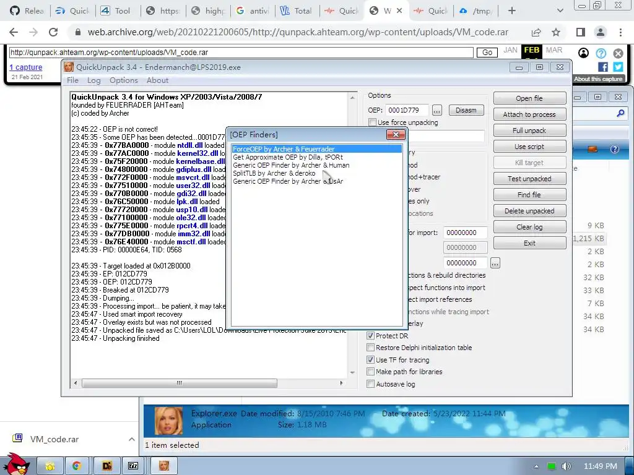Click the ellipsis button beside import fields
The width and height of the screenshot is (634, 475).
tap(495, 263)
